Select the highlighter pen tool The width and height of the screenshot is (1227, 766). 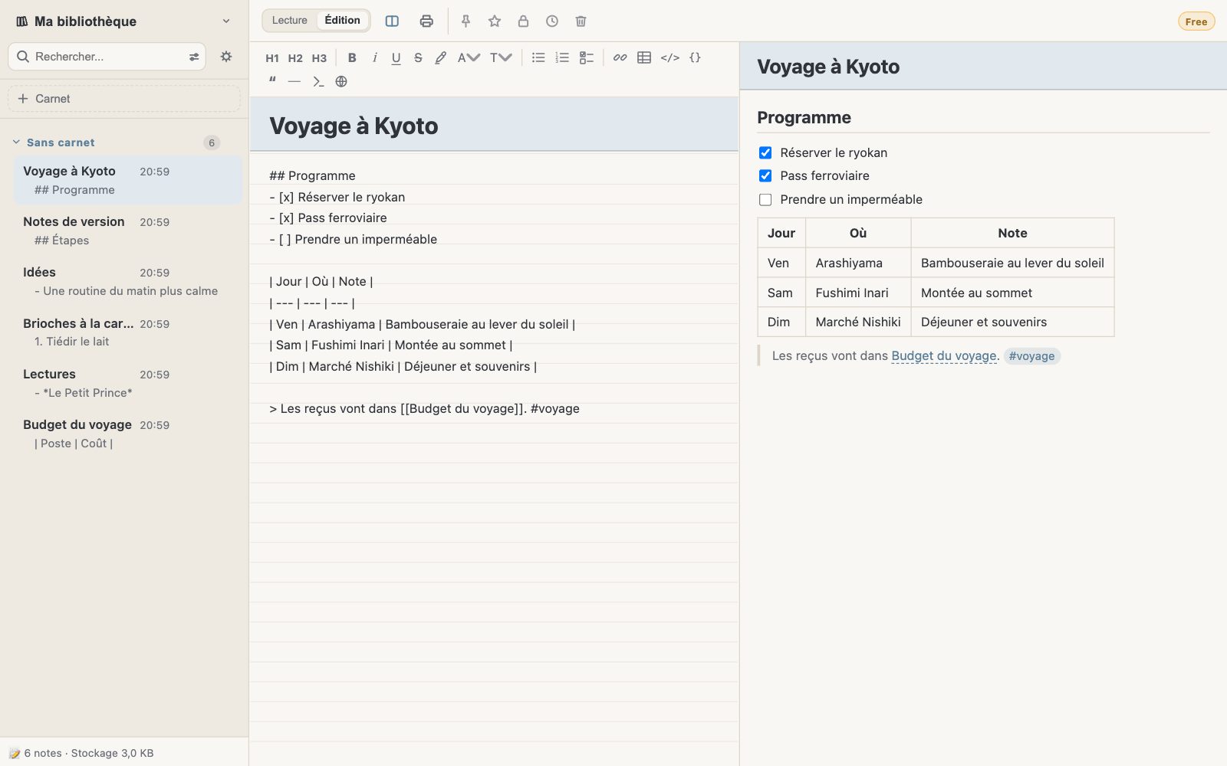pos(440,57)
